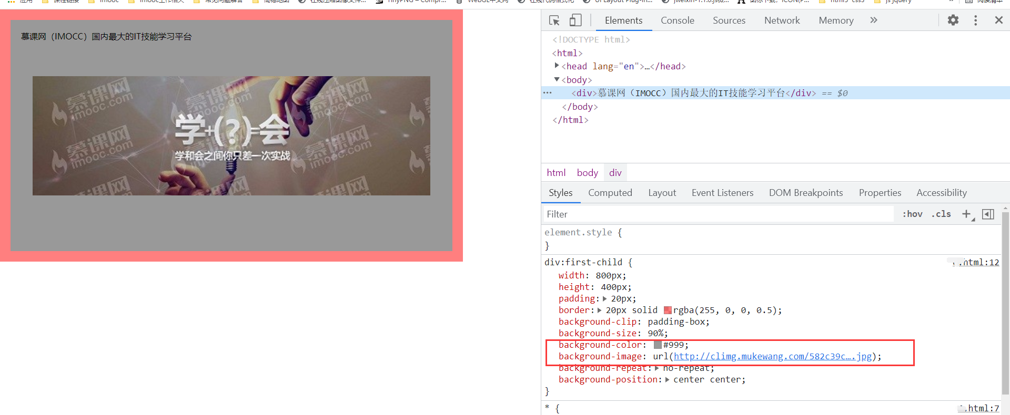Image resolution: width=1010 pixels, height=415 pixels.
Task: Add a new style rule with plus icon
Action: point(966,214)
